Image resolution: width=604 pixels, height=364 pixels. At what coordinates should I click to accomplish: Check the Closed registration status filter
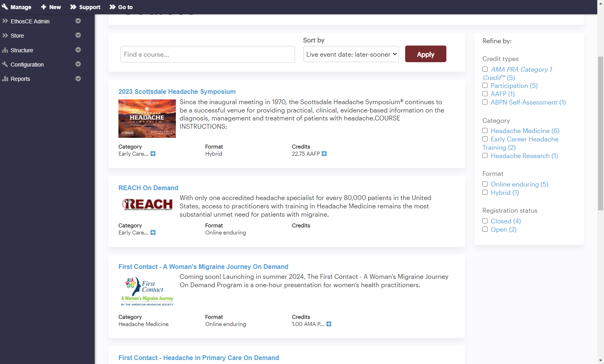[x=485, y=221]
